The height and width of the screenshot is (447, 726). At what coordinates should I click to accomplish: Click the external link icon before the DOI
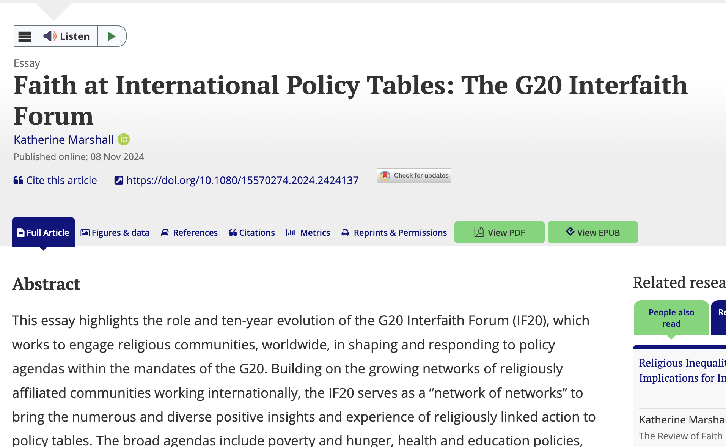click(x=119, y=180)
